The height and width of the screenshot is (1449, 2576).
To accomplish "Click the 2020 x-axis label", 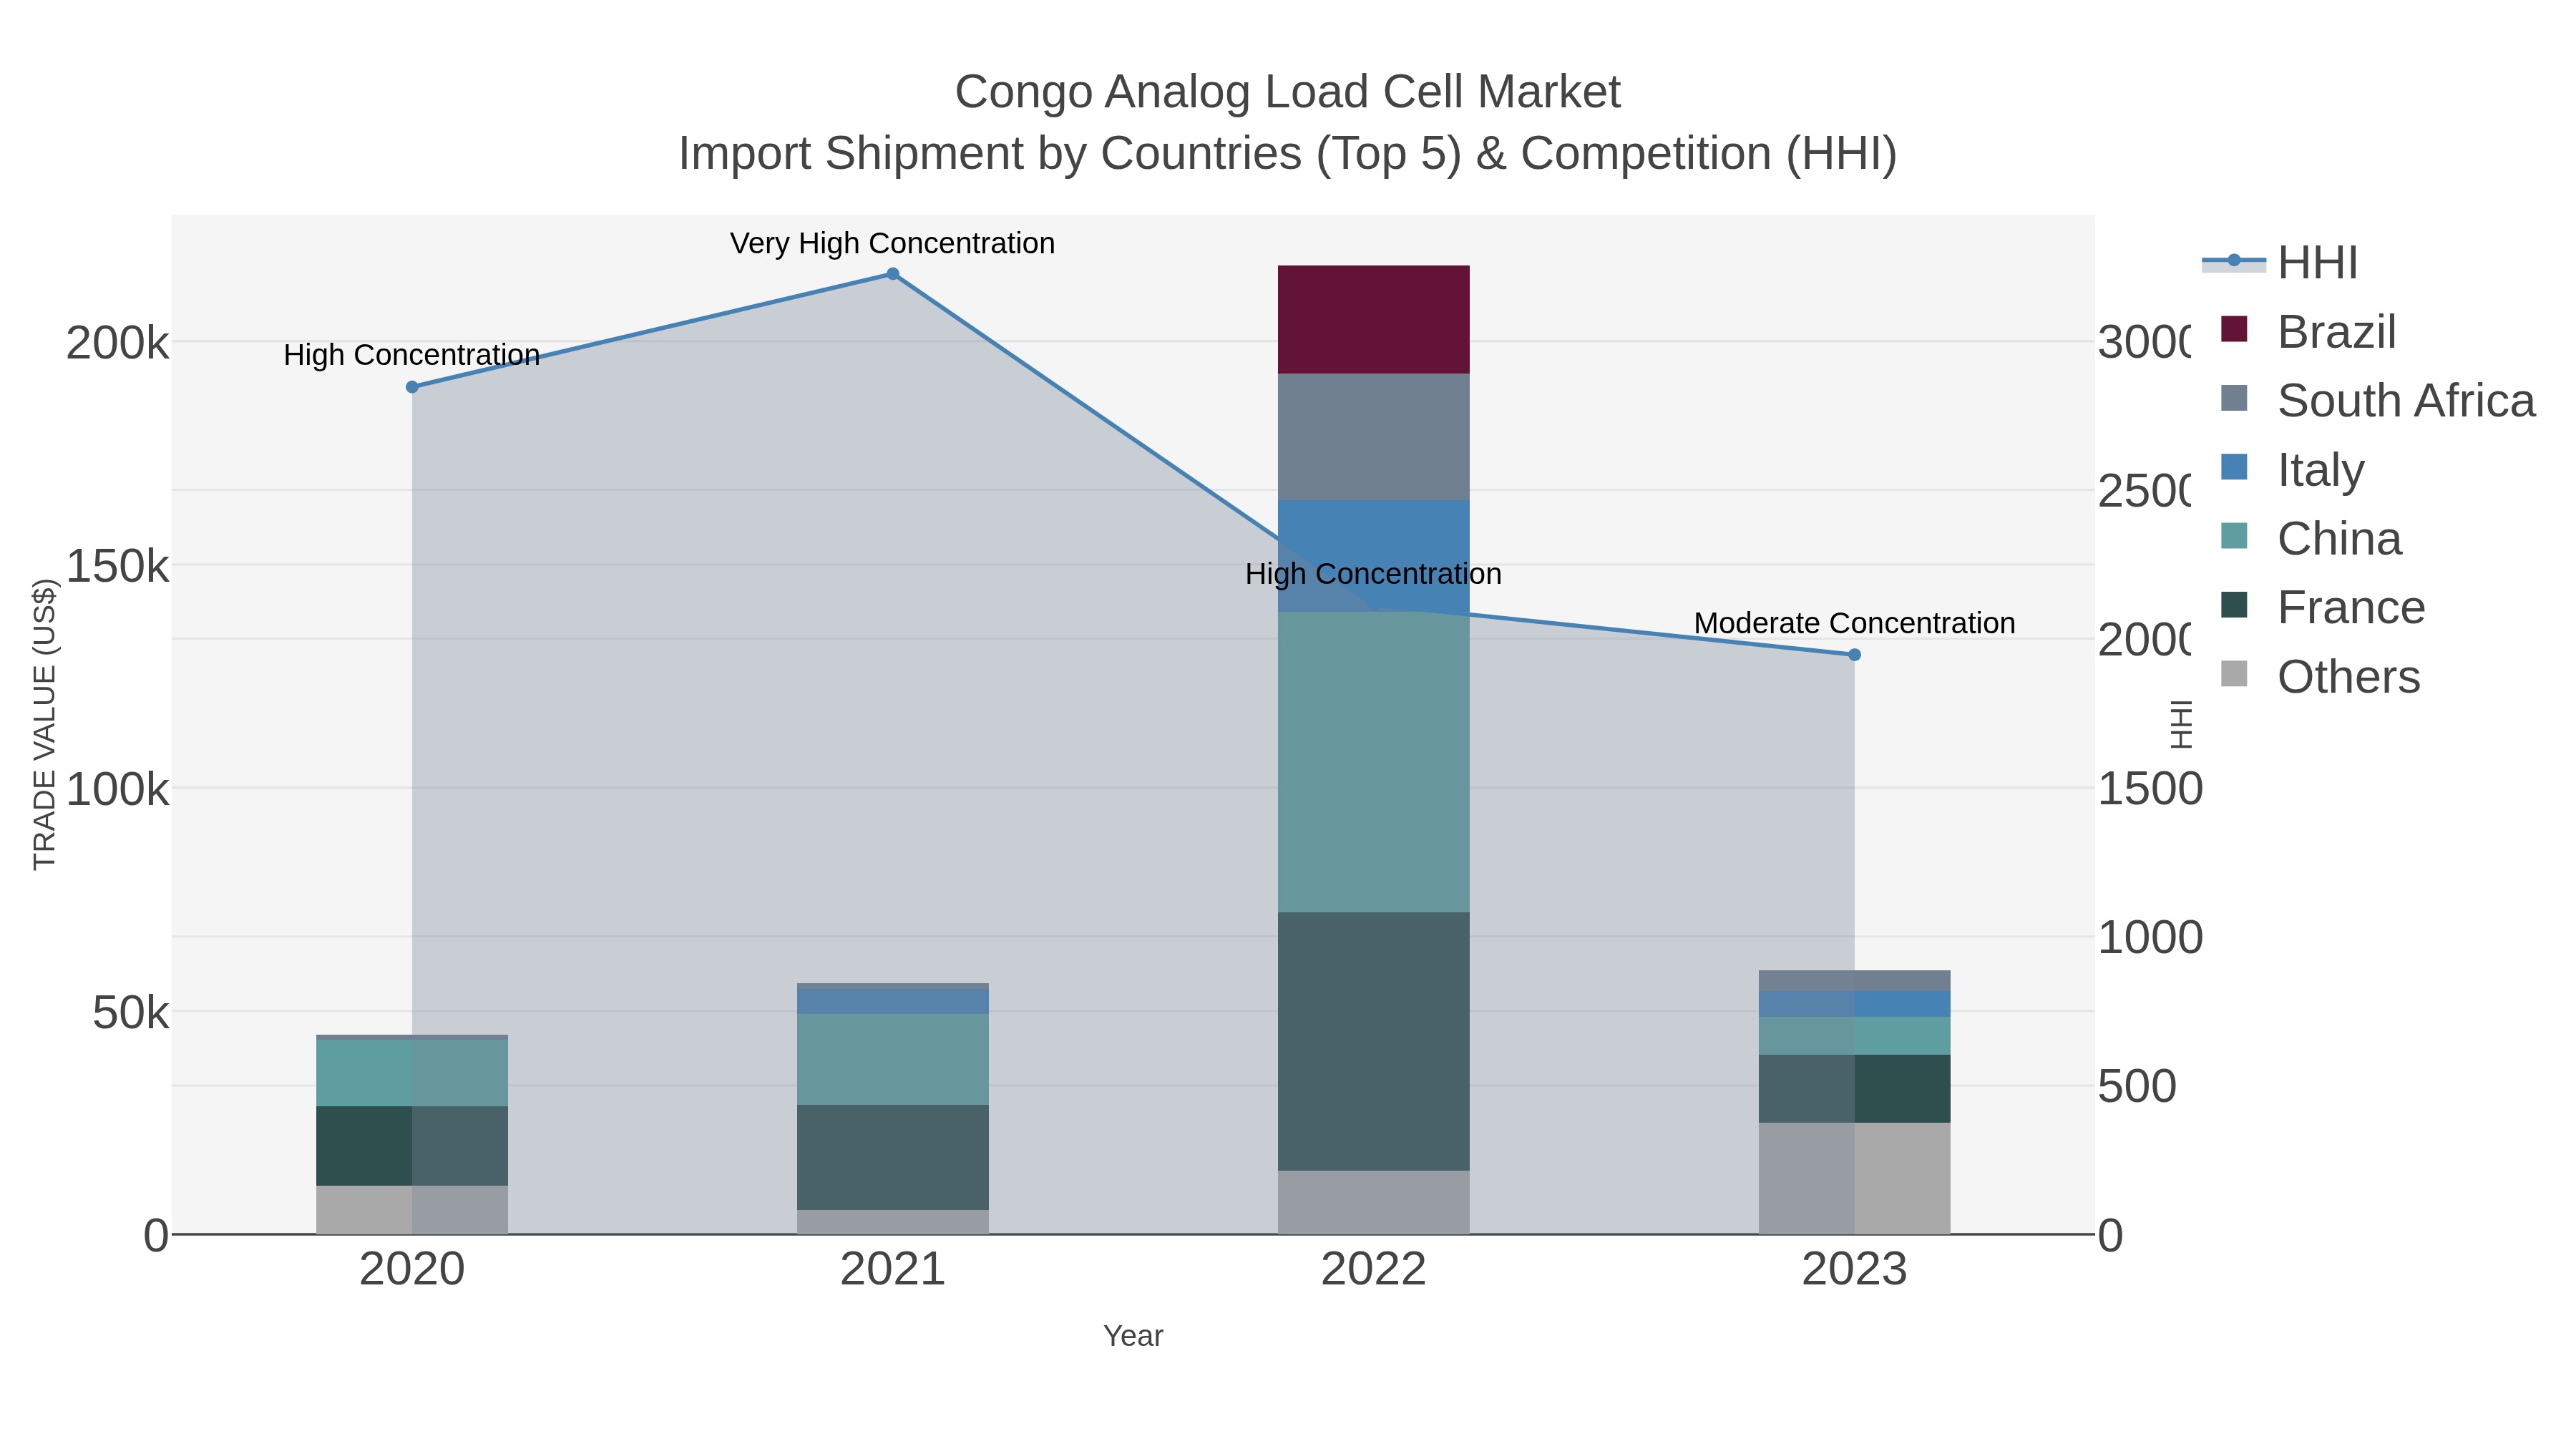I will point(412,1270).
